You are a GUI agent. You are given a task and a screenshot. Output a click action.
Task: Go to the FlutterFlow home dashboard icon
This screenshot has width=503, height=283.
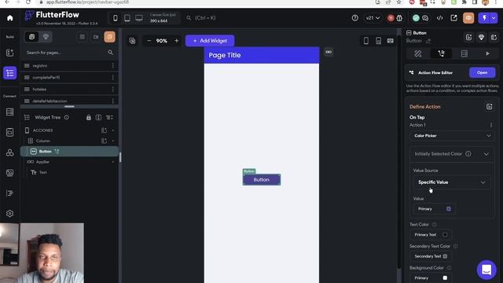[x=10, y=18]
